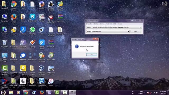The width and height of the screenshot is (169, 95).
Task: Select the iFunbox desktop icon
Action: [42, 18]
